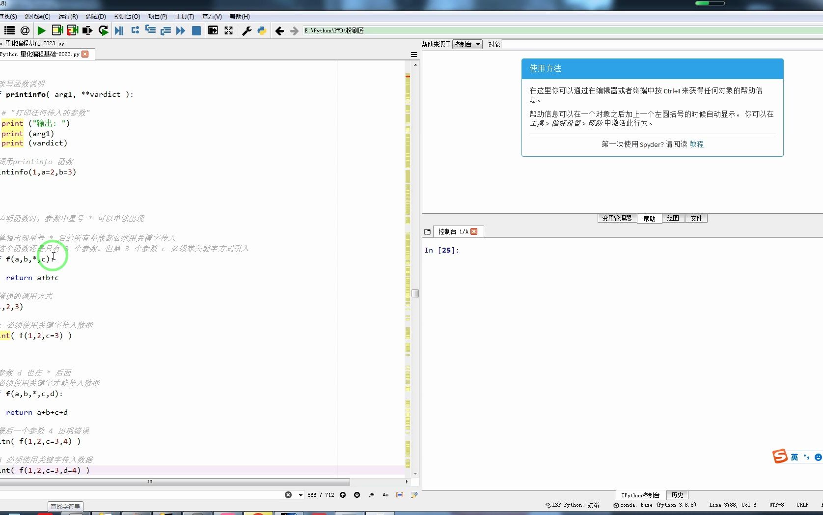Toggle fullscreen mode icon
Viewport: 823px width, 515px height.
(x=229, y=30)
